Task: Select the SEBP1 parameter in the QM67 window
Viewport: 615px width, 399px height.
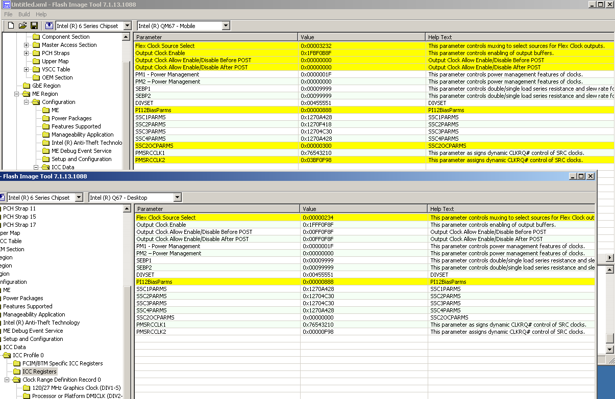Action: 143,89
